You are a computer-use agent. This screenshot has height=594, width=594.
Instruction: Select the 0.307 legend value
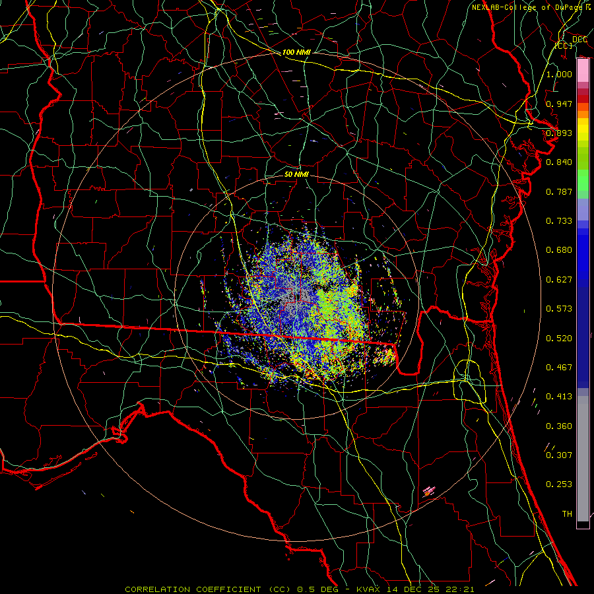click(559, 455)
